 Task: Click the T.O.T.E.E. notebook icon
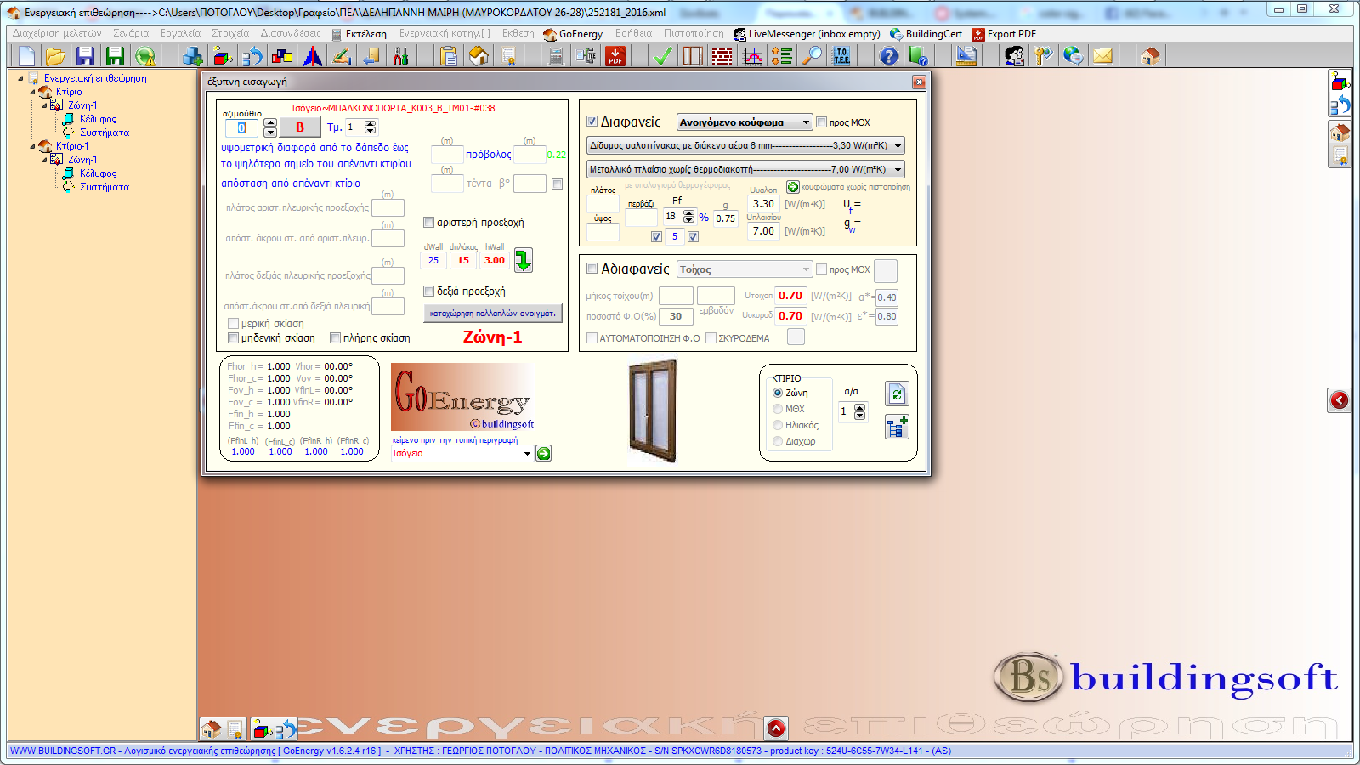click(841, 56)
